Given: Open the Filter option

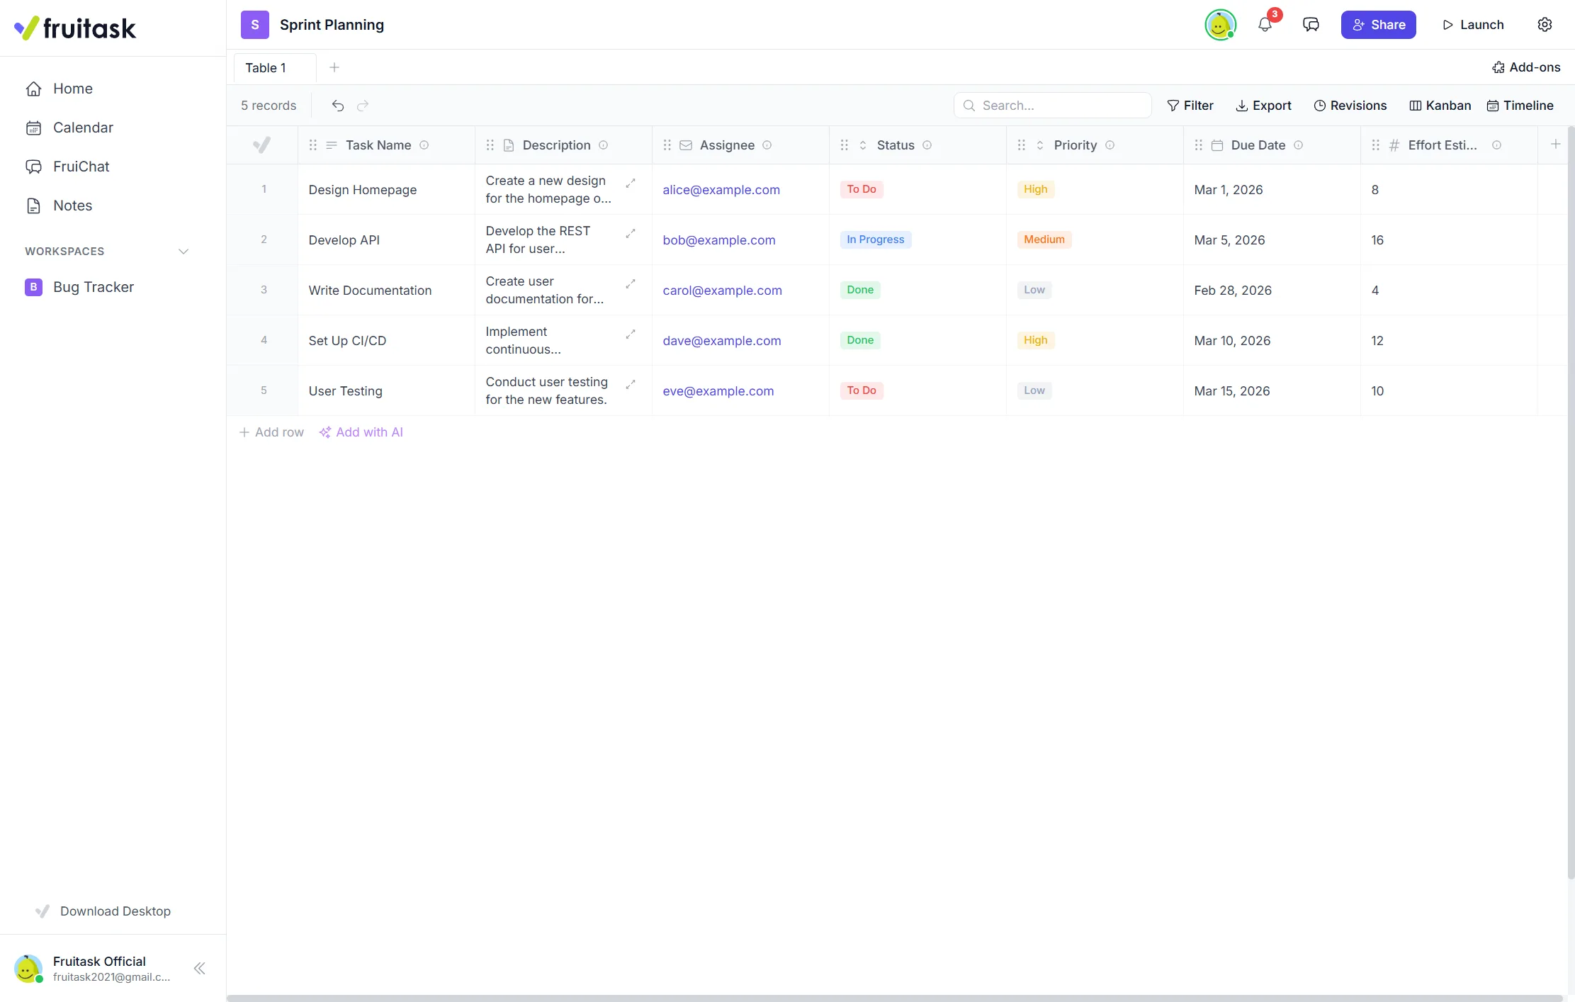Looking at the screenshot, I should tap(1190, 106).
